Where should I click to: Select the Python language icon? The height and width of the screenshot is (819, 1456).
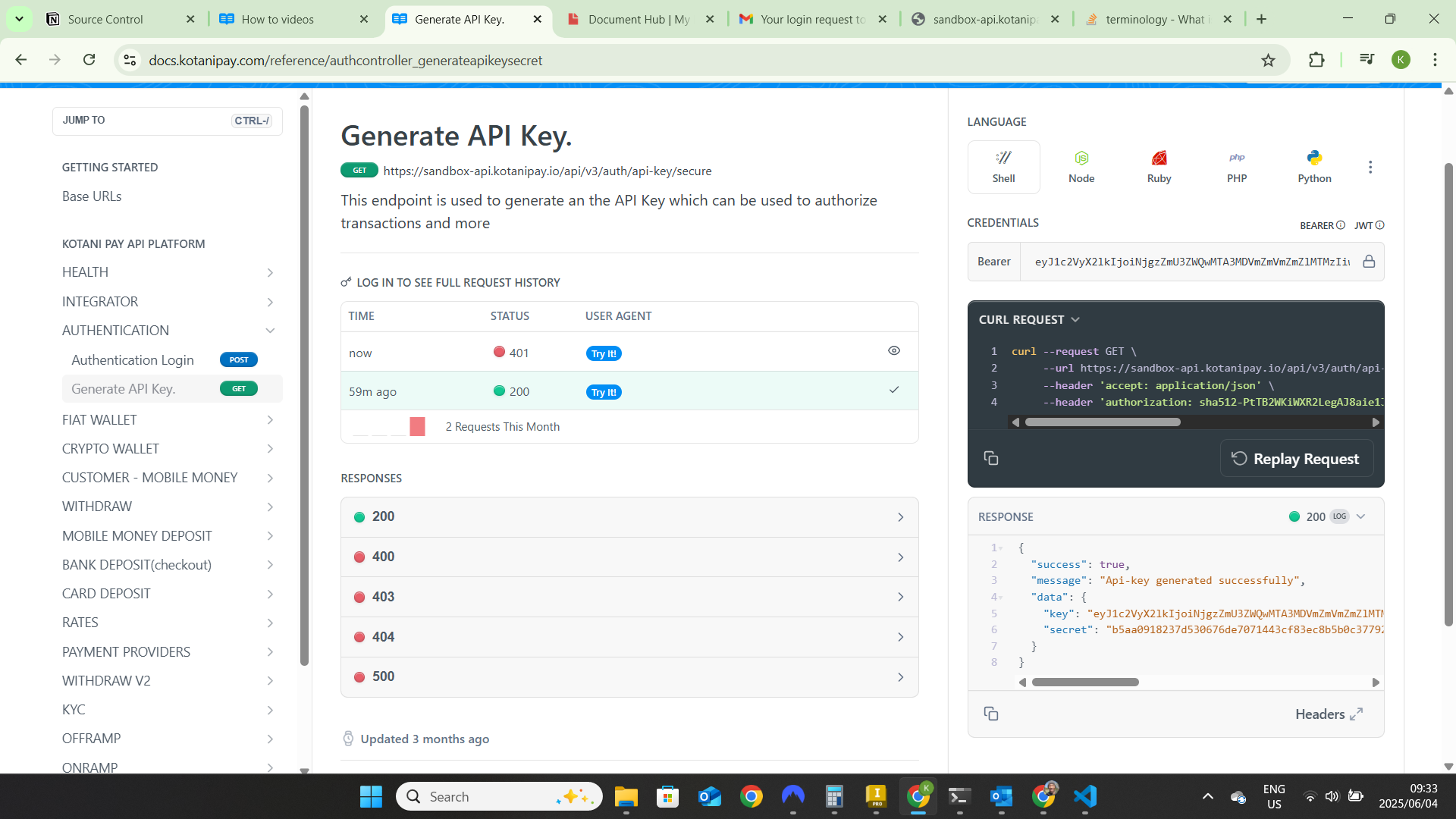tap(1314, 167)
